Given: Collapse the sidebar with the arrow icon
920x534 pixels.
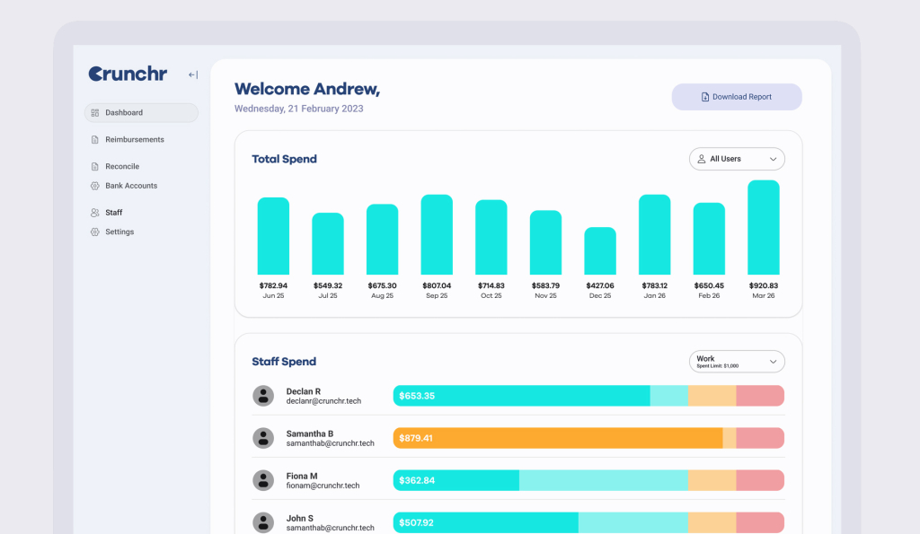Looking at the screenshot, I should pyautogui.click(x=193, y=74).
